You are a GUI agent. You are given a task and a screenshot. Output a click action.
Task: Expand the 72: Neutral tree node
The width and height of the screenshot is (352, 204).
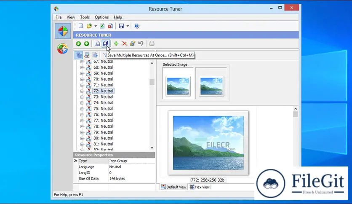[82, 91]
